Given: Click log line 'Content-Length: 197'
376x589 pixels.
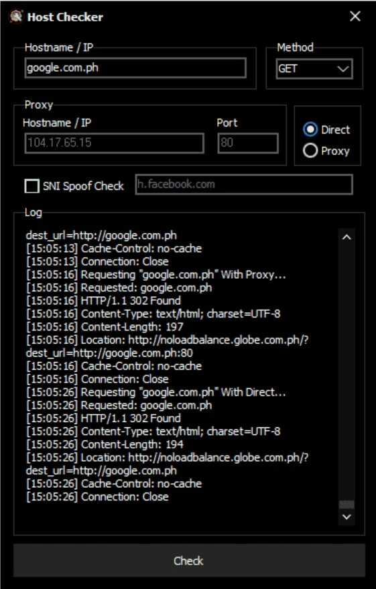Looking at the screenshot, I should (x=105, y=327).
